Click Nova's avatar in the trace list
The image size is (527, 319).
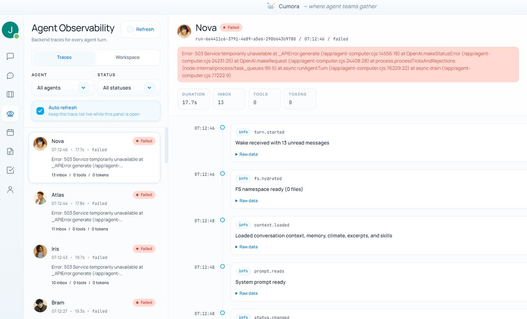point(40,144)
